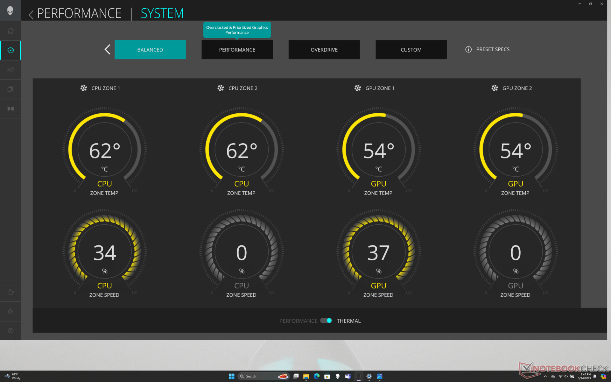The height and width of the screenshot is (382, 611).
Task: Open the keyboard and mouse peripherals icon
Action: click(11, 70)
